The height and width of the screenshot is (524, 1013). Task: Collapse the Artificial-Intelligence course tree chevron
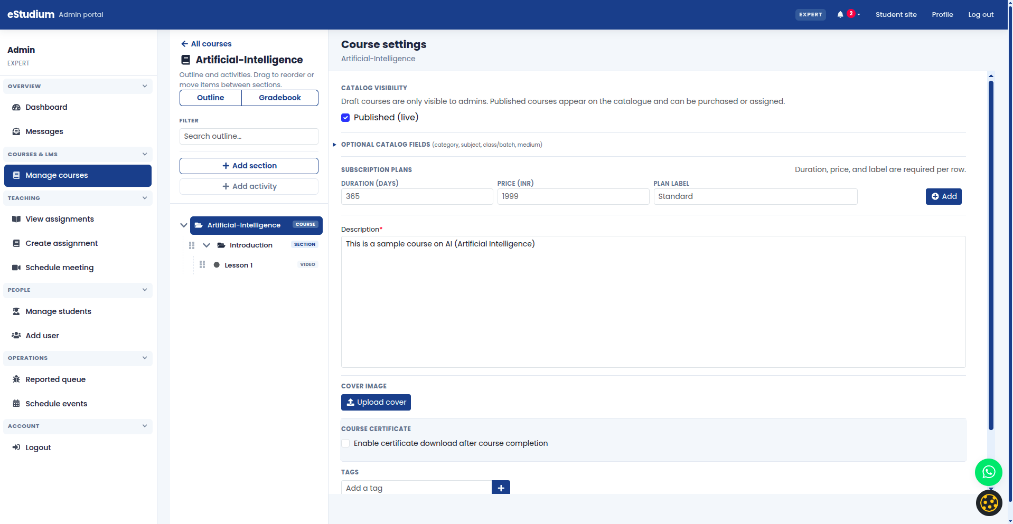click(184, 225)
